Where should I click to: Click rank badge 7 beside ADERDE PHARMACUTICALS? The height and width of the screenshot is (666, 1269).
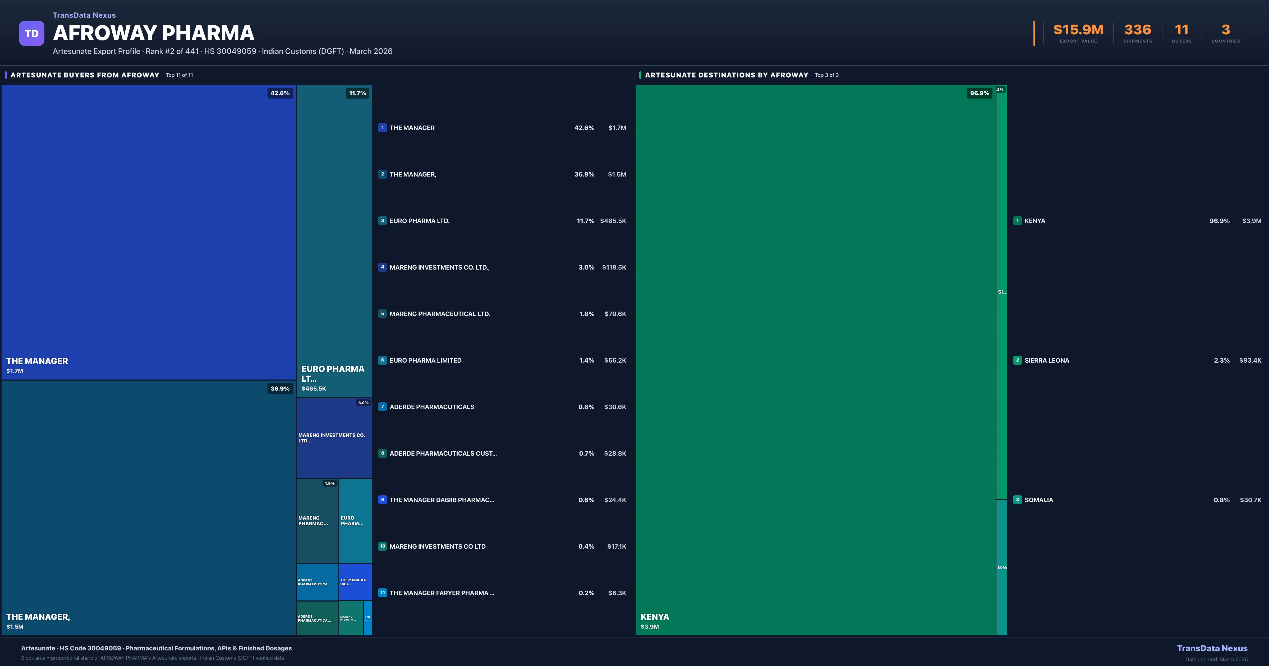pos(383,406)
